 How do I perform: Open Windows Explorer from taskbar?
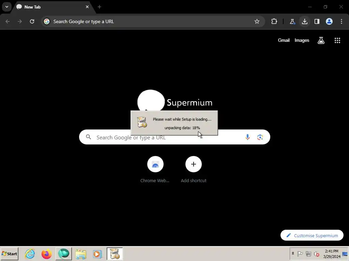point(80,254)
